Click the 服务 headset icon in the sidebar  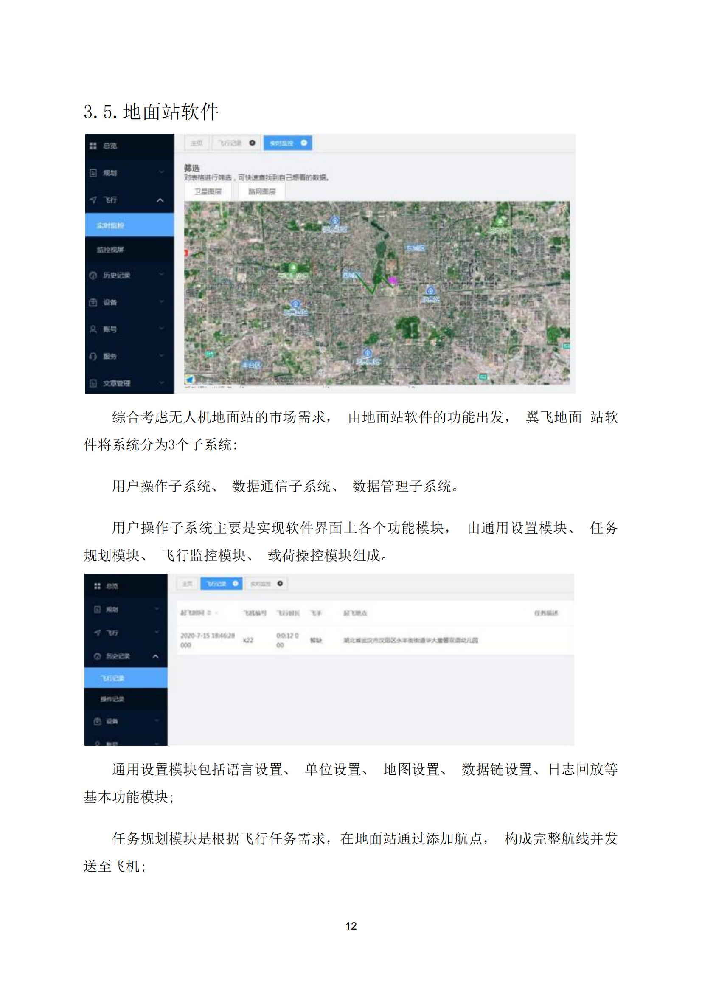(x=93, y=356)
